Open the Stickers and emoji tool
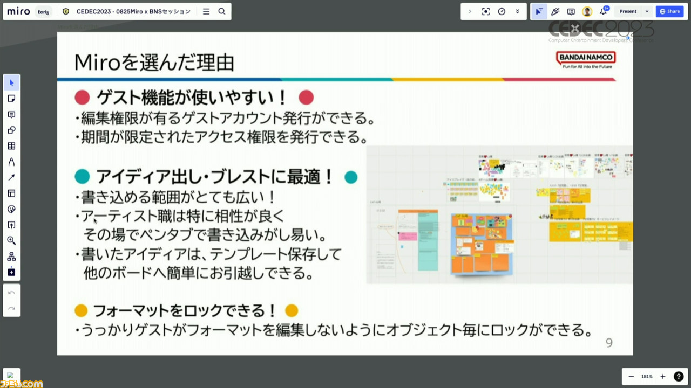The image size is (691, 388). 11,209
